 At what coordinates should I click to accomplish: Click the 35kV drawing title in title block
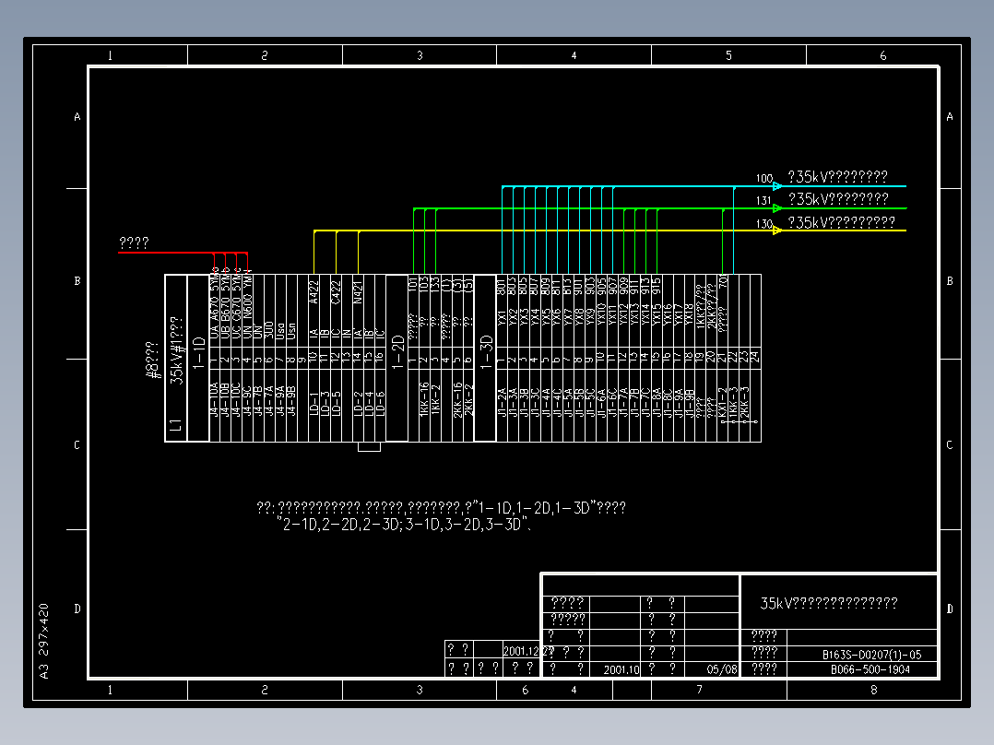[x=829, y=603]
